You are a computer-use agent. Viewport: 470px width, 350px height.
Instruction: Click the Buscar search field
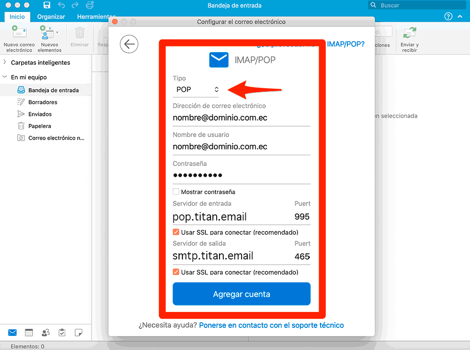pos(416,5)
